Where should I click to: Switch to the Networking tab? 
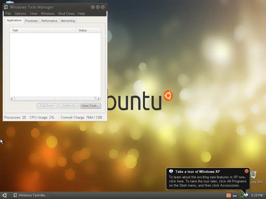click(68, 21)
